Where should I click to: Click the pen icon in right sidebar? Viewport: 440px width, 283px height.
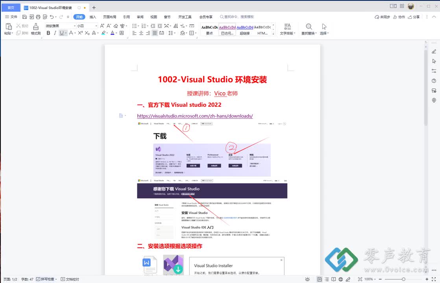click(x=434, y=51)
